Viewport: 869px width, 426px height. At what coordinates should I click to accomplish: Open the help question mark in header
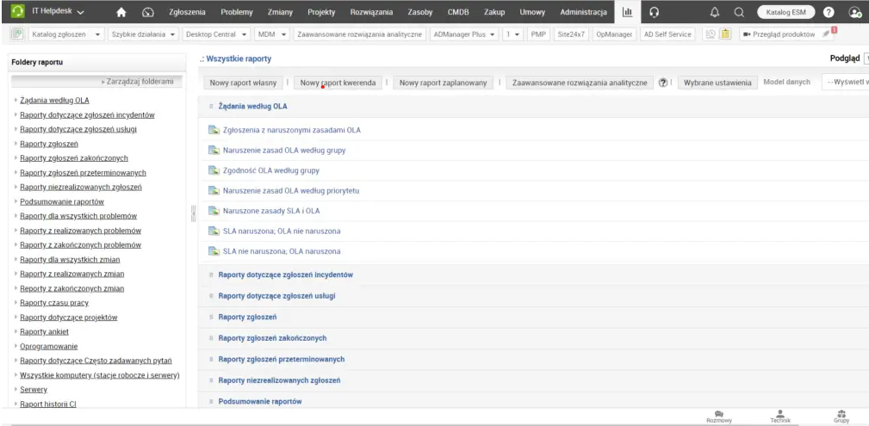(829, 12)
